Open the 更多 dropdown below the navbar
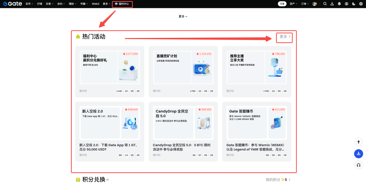Viewport: 366px width, 184px height. (183, 16)
